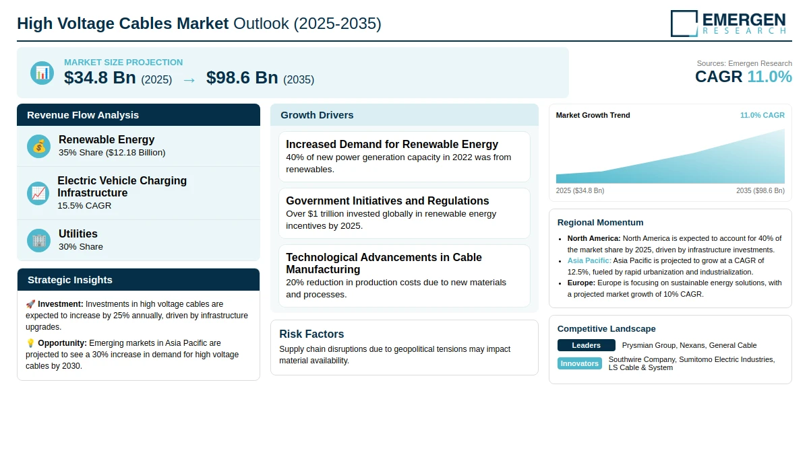The height and width of the screenshot is (471, 809).
Task: Click the Utilities building icon
Action: pyautogui.click(x=39, y=240)
